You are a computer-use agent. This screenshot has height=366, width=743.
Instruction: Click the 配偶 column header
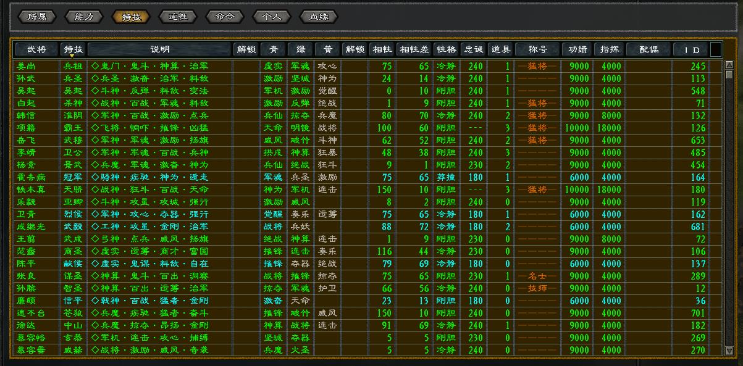click(649, 49)
